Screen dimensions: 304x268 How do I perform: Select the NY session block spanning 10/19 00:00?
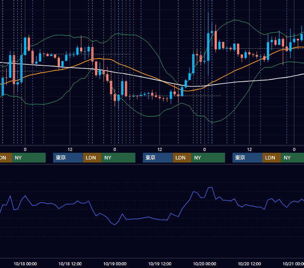point(118,158)
